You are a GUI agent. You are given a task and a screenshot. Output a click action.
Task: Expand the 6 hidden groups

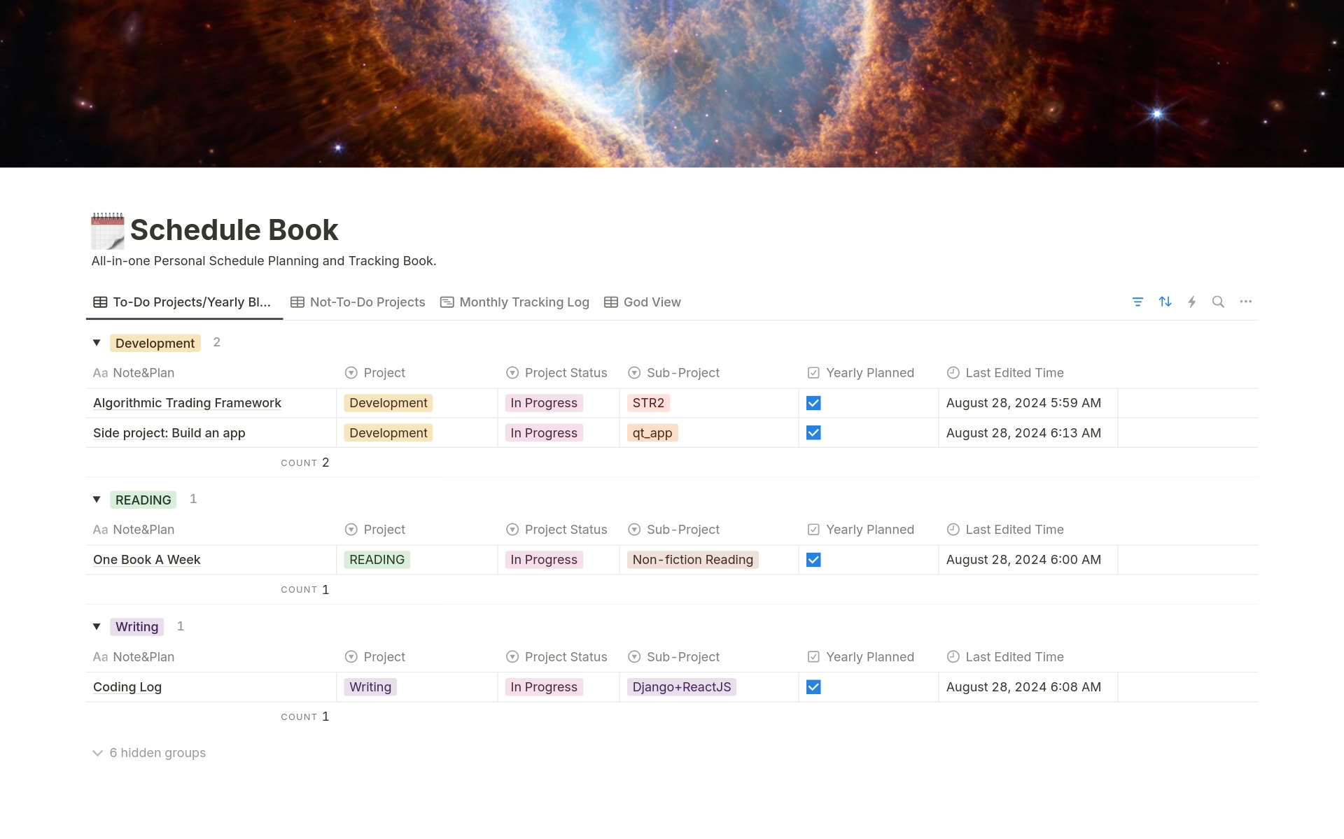coord(149,752)
